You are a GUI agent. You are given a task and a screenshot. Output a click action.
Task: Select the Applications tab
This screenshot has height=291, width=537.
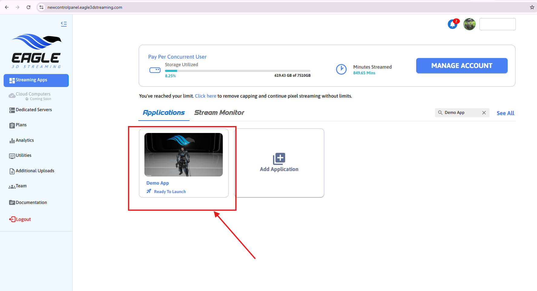[x=163, y=113]
